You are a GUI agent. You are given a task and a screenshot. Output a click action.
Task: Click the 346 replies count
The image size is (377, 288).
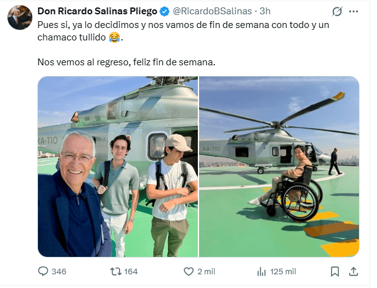59,272
